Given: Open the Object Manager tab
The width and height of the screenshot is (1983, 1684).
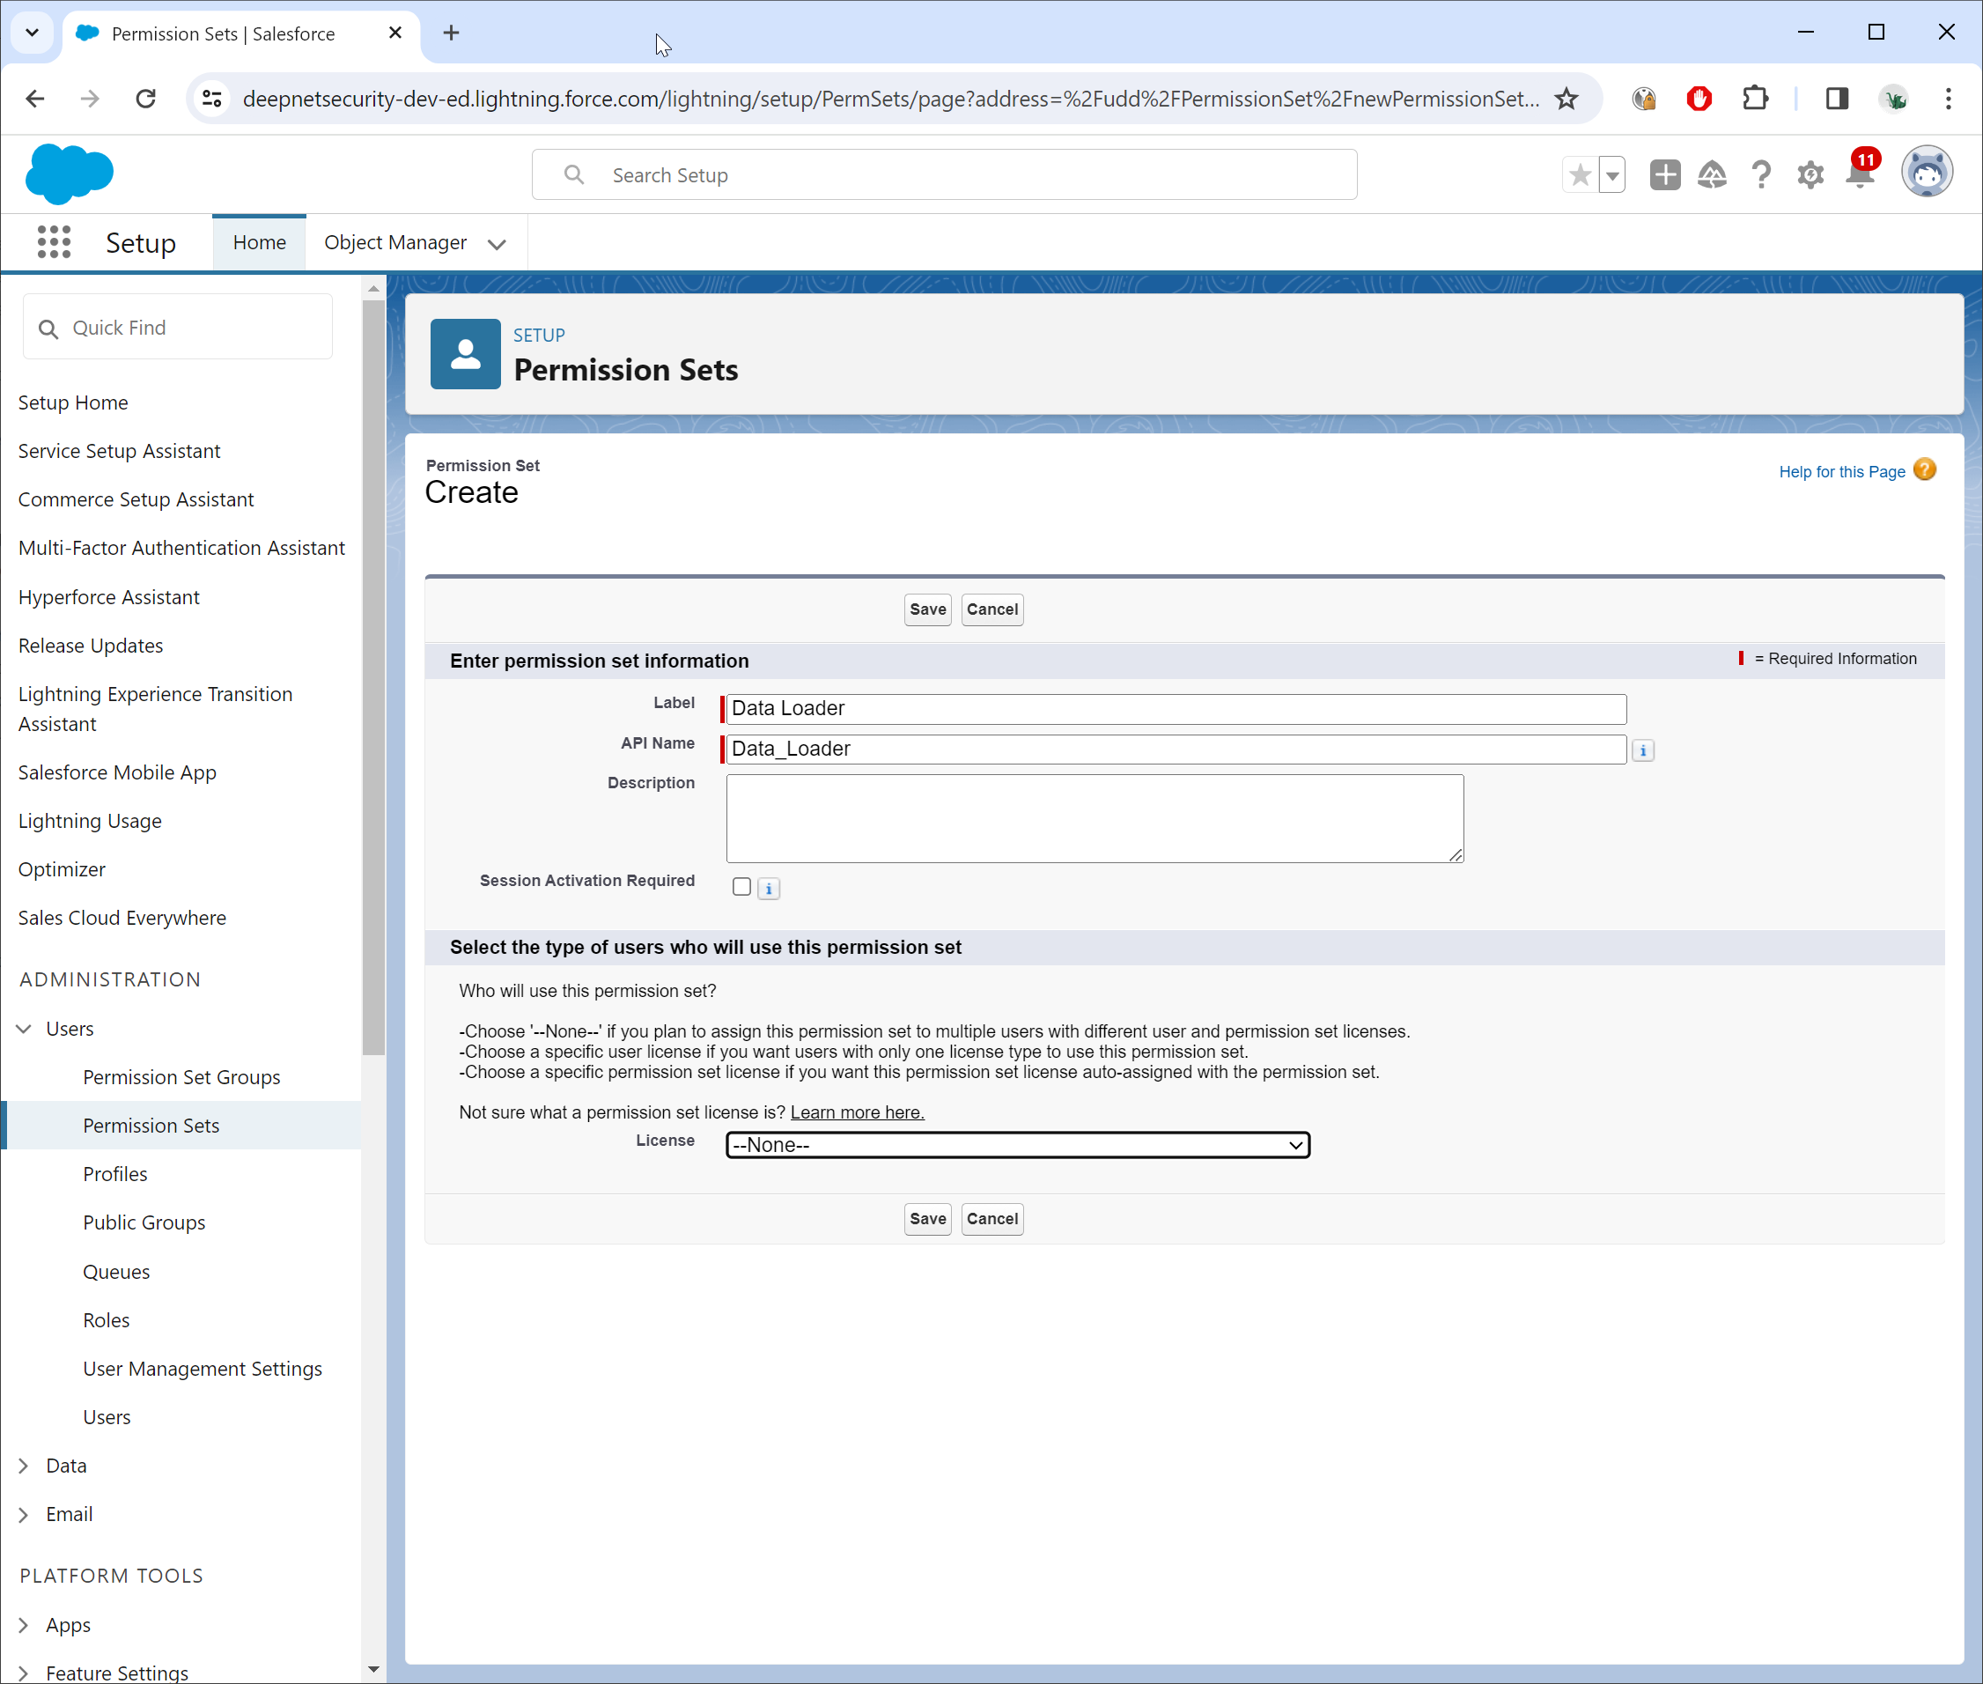Looking at the screenshot, I should tap(395, 242).
